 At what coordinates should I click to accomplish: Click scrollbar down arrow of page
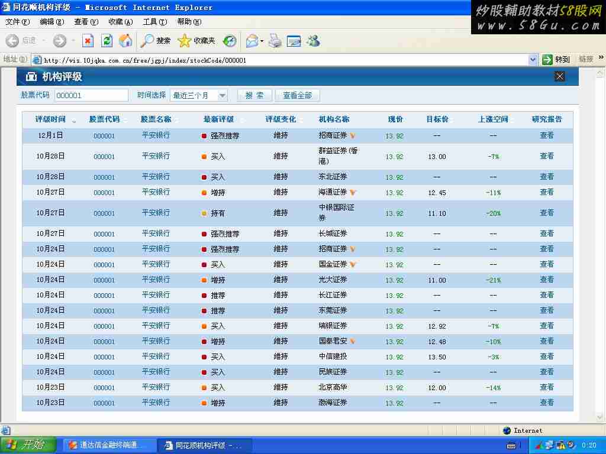pyautogui.click(x=600, y=417)
